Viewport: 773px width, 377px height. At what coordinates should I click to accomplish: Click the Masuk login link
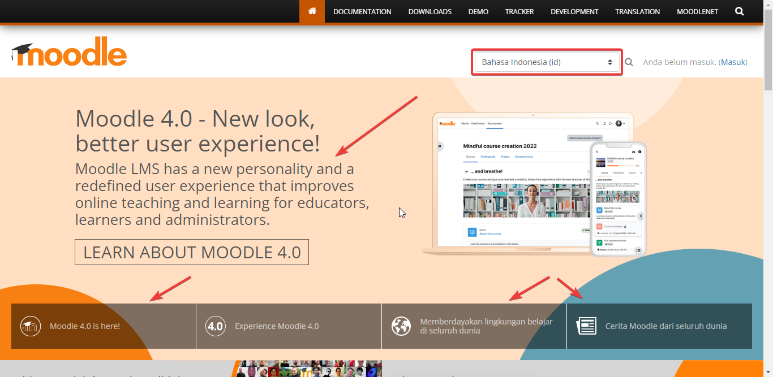(x=733, y=62)
